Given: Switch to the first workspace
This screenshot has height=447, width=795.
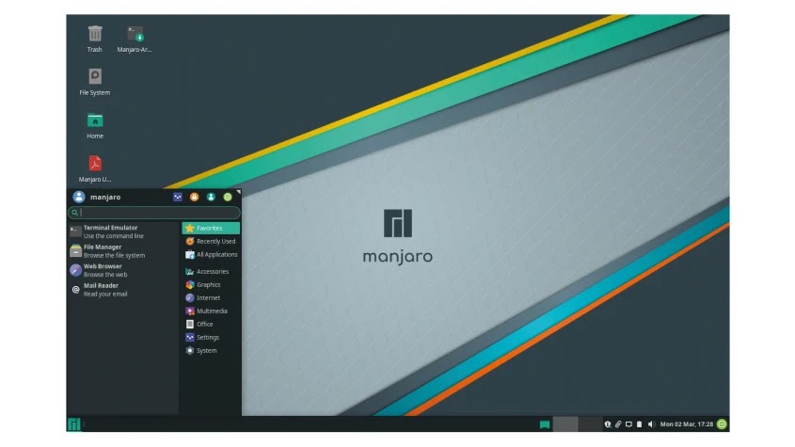Looking at the screenshot, I should 565,424.
